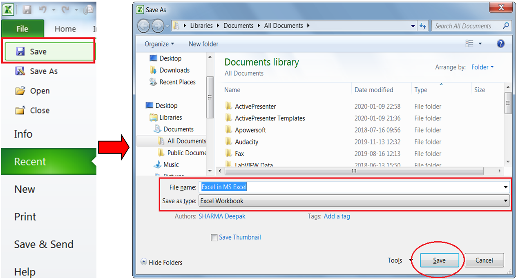
Task: Select Downloads in the navigation pane
Action: click(x=170, y=70)
